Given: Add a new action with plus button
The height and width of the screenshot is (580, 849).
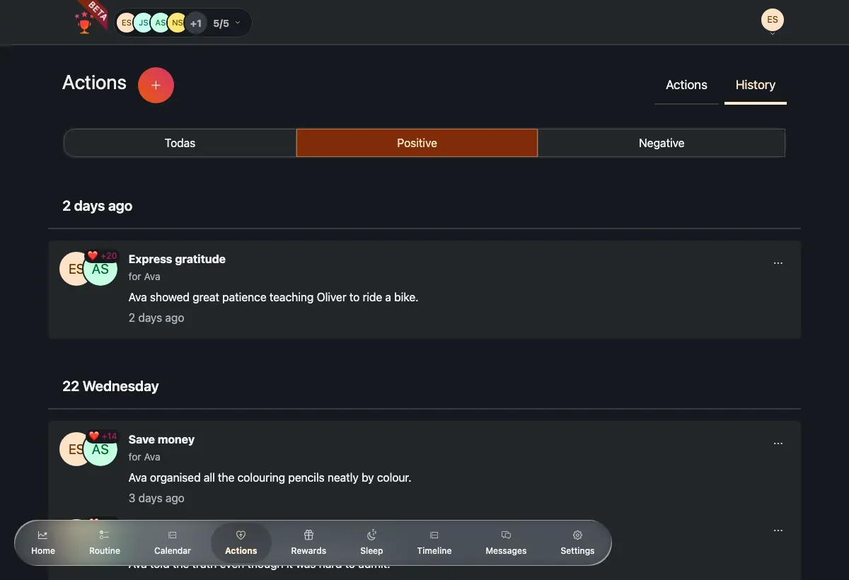Looking at the screenshot, I should point(156,85).
